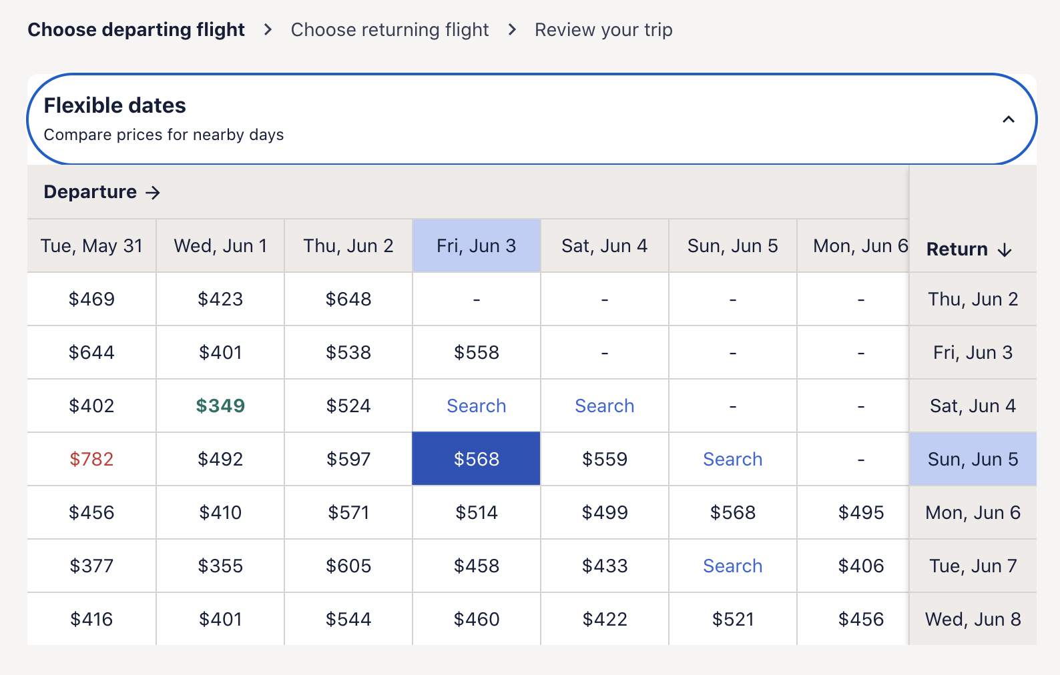Pick the lowest $349 green fare
Screen dimensions: 1060x675
[220, 406]
